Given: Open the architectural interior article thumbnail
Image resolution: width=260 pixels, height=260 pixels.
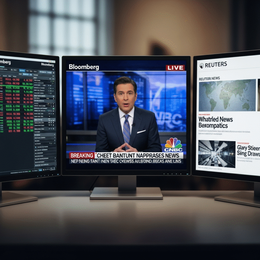Looking at the screenshot, I should [217, 154].
